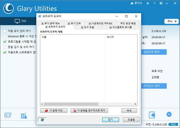The image size is (180, 128).
Task: Click the horizontal scrollbar thumb
Action: 71,104
